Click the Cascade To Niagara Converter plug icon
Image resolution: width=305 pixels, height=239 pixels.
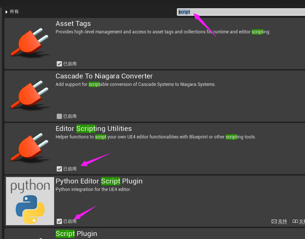point(30,95)
